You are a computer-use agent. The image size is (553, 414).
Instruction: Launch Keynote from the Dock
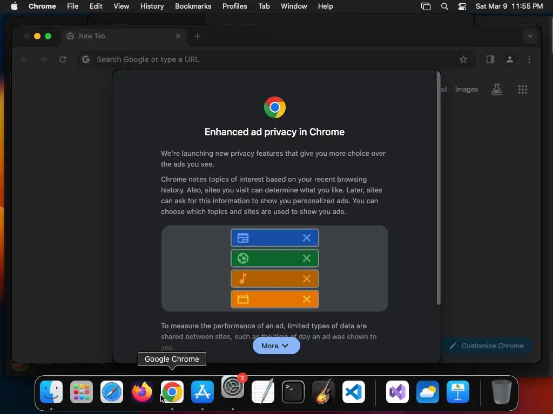point(458,392)
